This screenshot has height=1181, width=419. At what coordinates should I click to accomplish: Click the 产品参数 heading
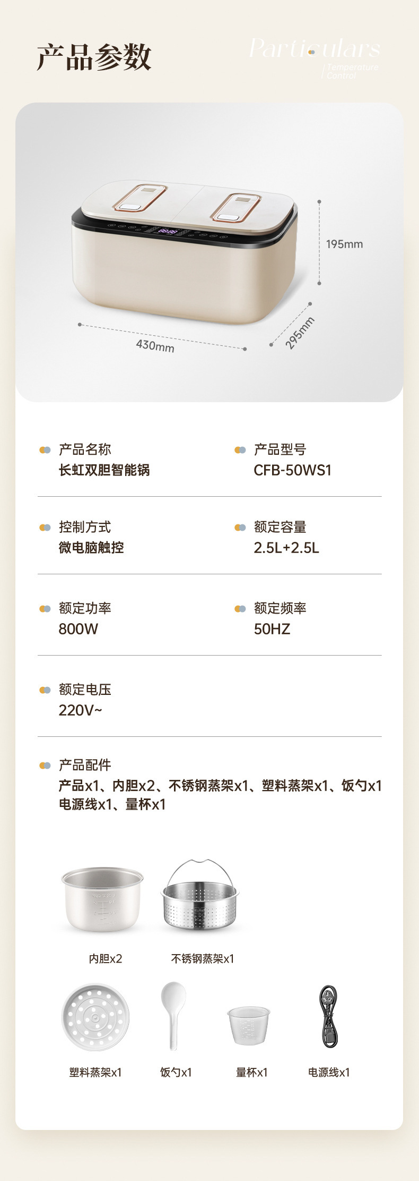coord(94,57)
